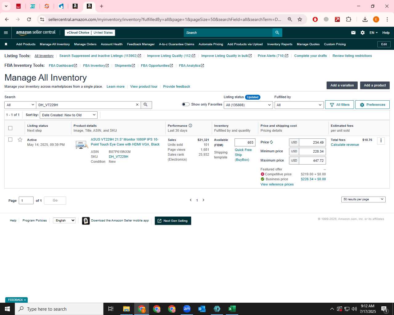The image size is (394, 315).
Task: Mark the ASUS monitor listing as favorite
Action: [x=20, y=140]
